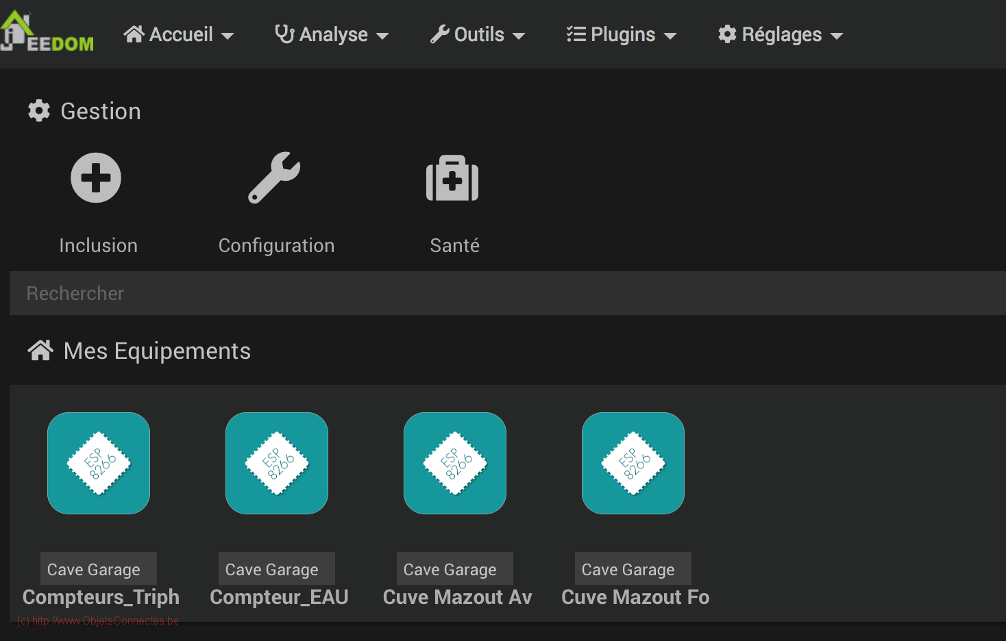Click the Plugins dropdown caret
This screenshot has height=641, width=1006.
670,36
